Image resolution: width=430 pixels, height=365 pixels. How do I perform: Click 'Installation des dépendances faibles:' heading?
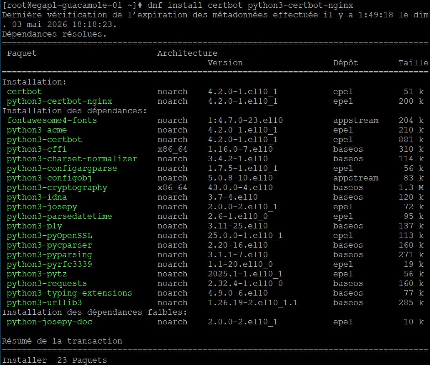point(94,312)
